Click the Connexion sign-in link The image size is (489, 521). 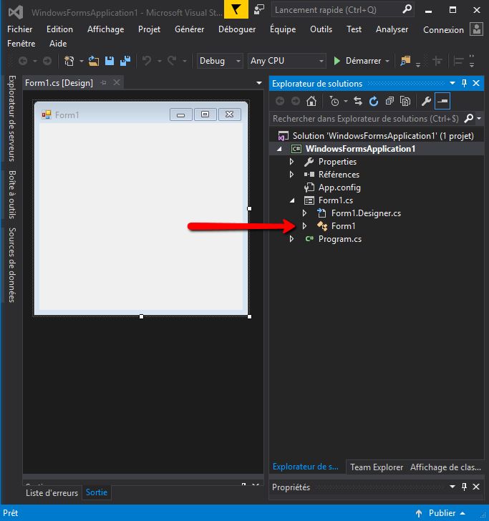point(443,30)
